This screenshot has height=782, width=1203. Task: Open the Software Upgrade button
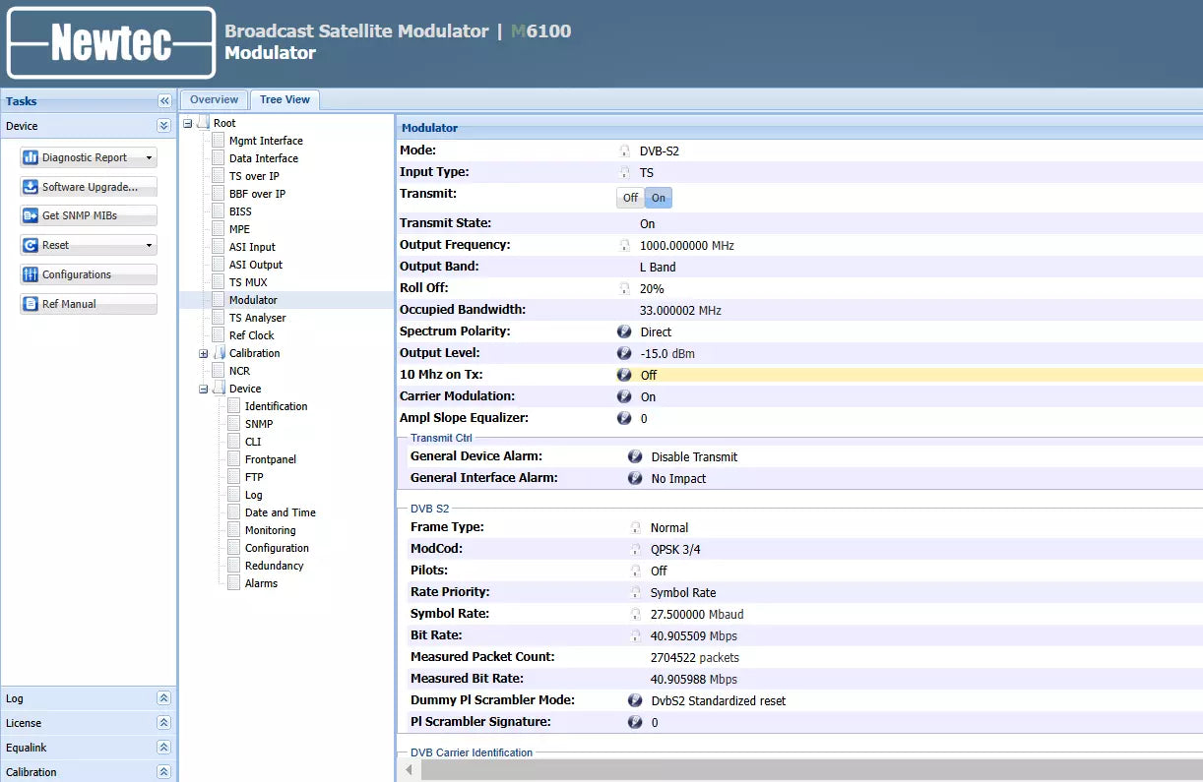tap(89, 187)
